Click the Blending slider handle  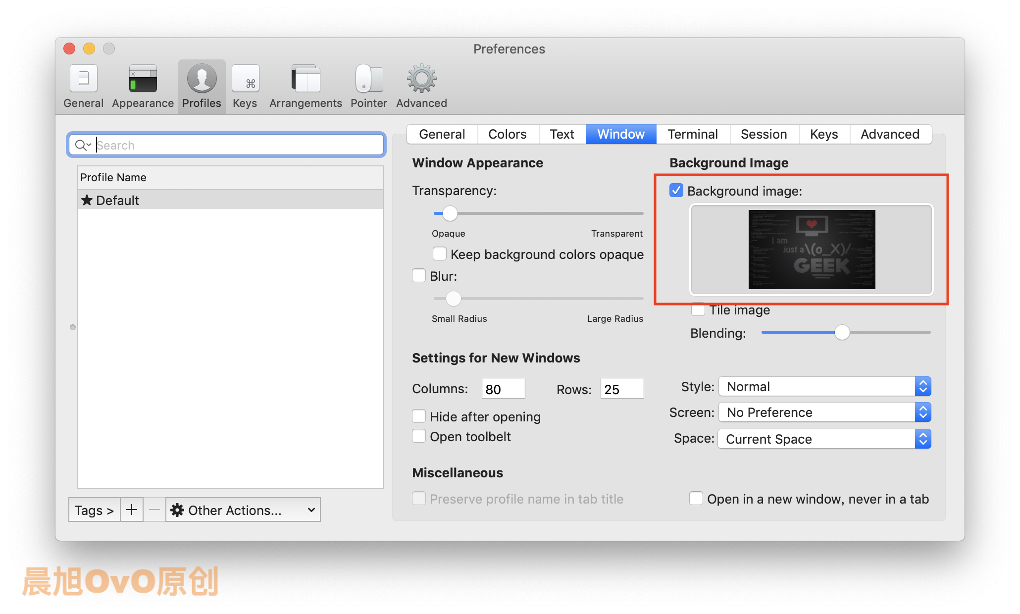point(842,332)
